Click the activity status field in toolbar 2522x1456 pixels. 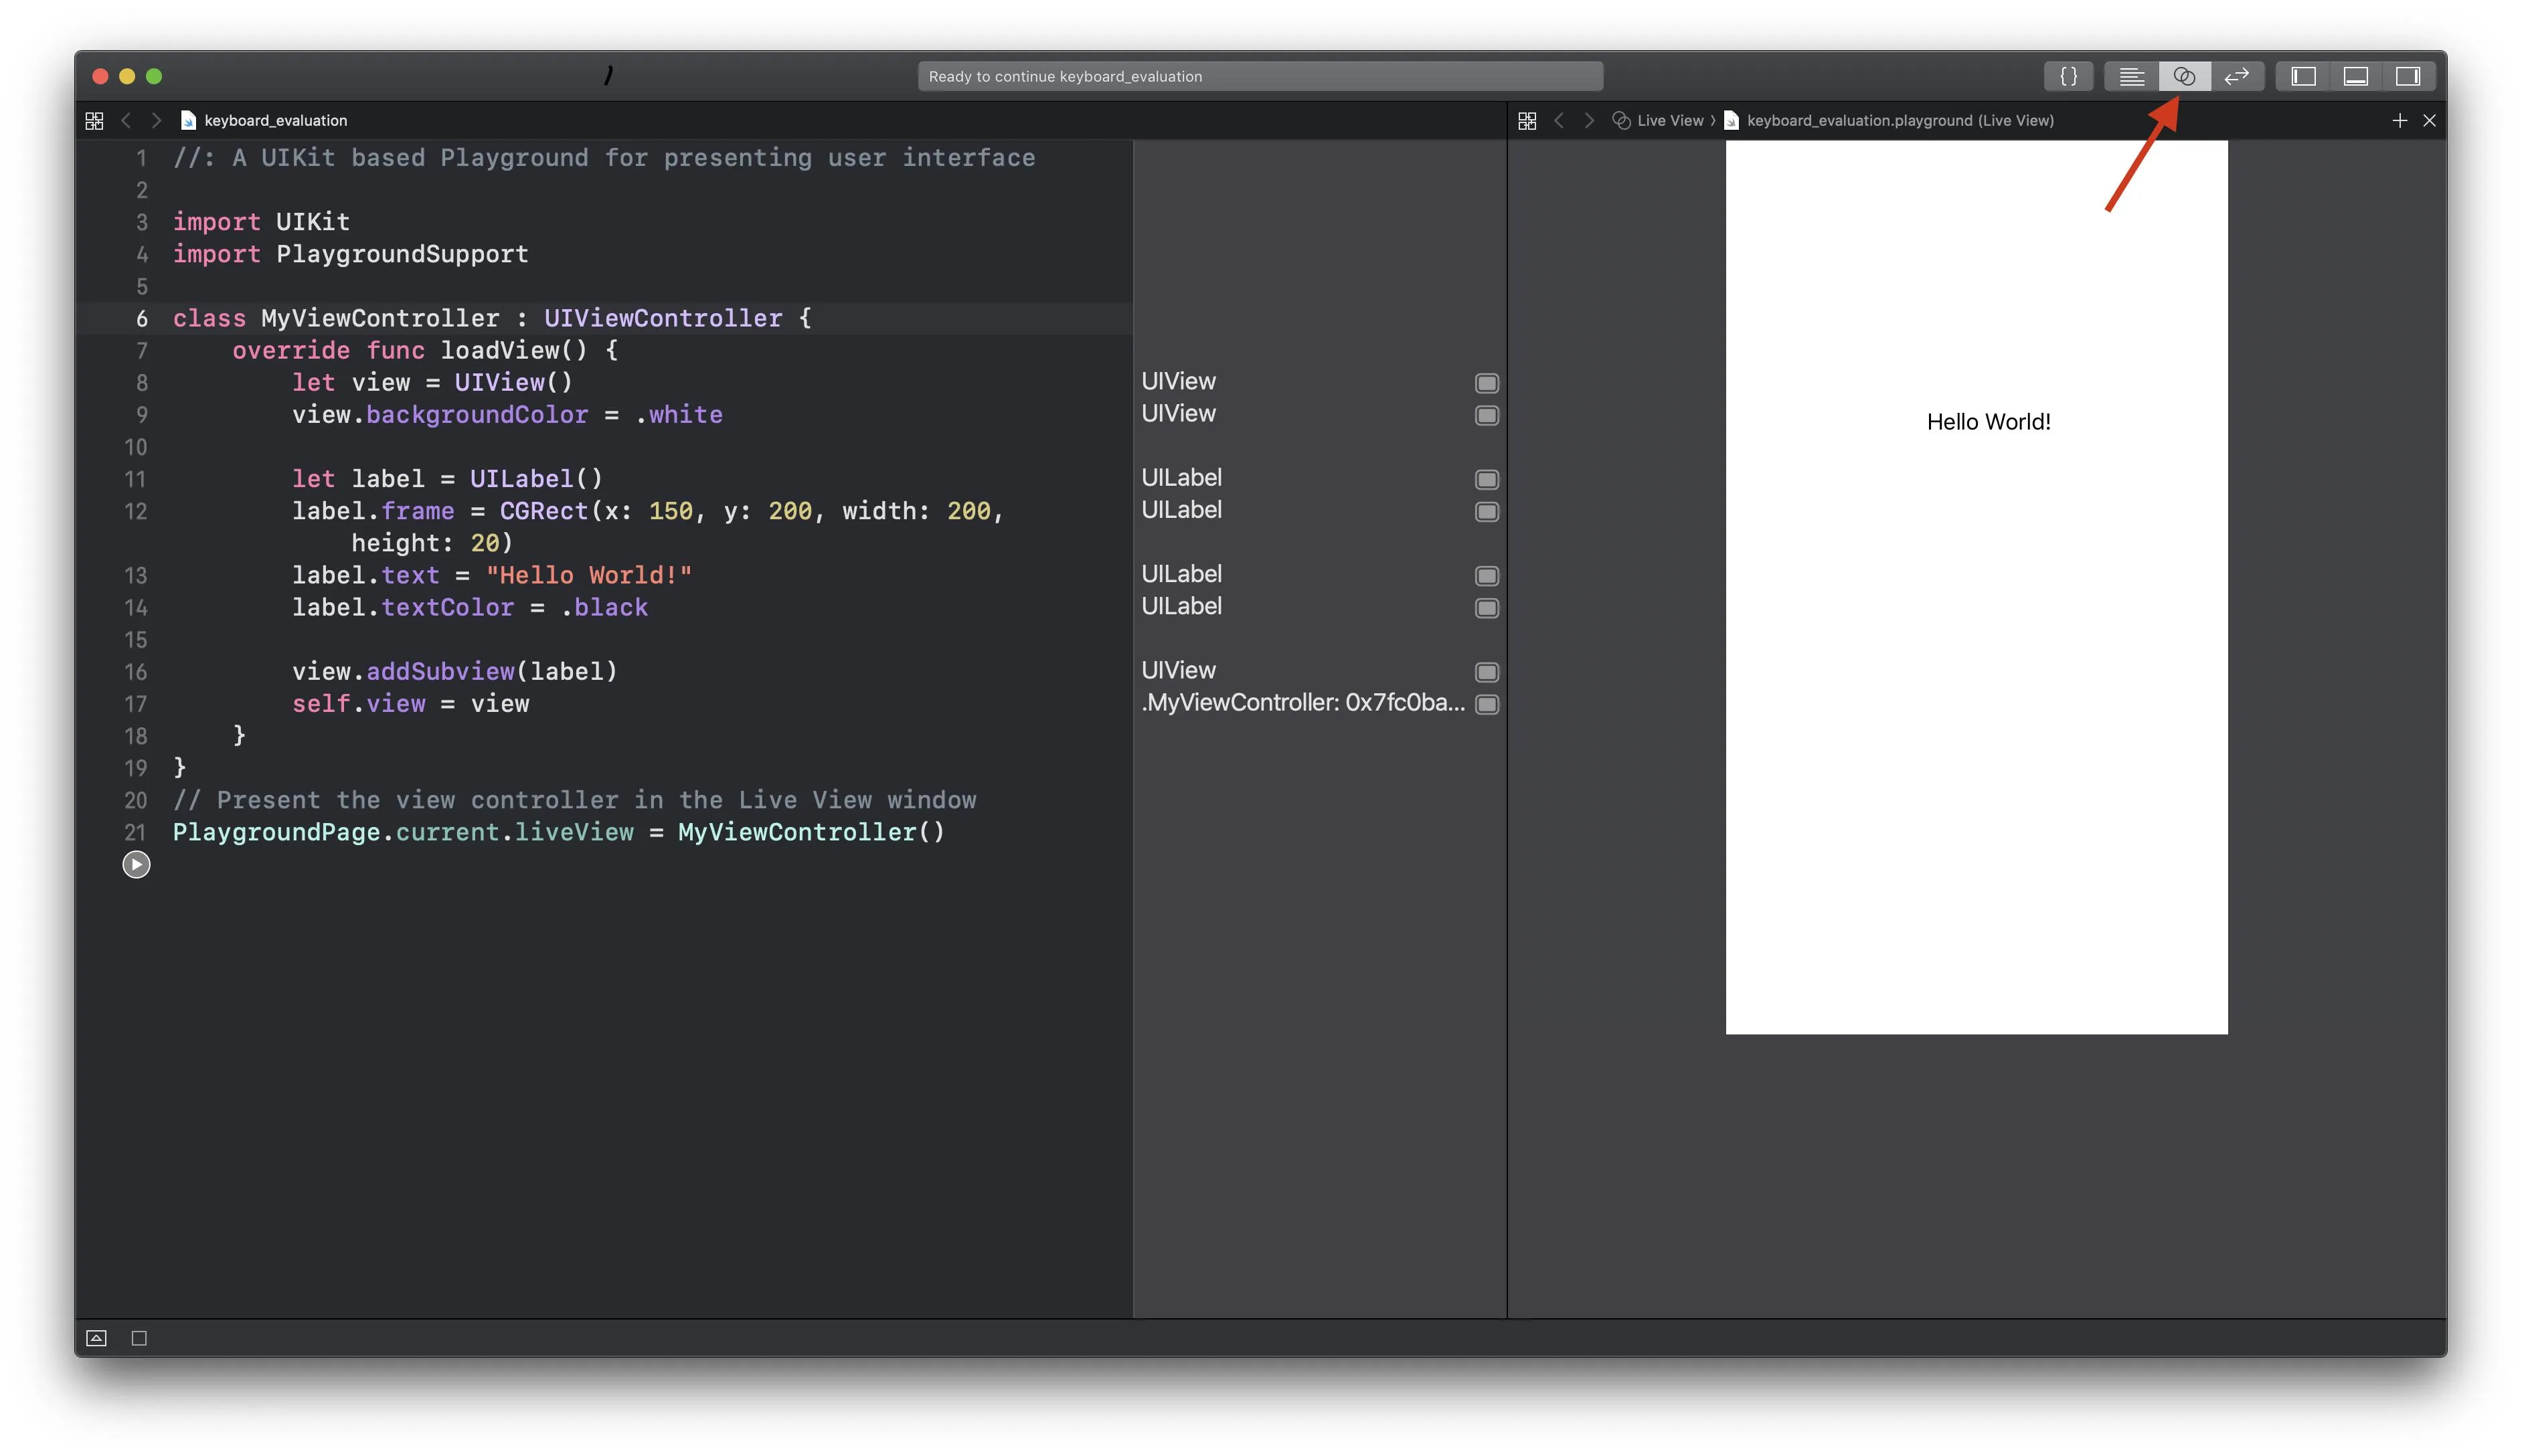coord(1259,76)
